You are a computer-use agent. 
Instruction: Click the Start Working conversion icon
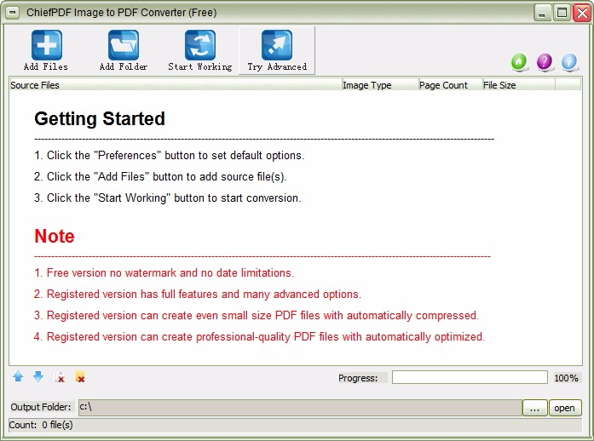200,45
